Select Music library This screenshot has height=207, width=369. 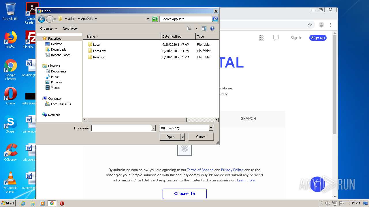(55, 77)
